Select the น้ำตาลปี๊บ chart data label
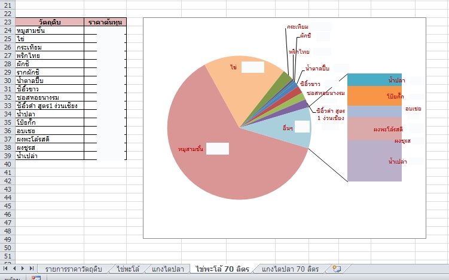449x280 pixels. [317, 68]
